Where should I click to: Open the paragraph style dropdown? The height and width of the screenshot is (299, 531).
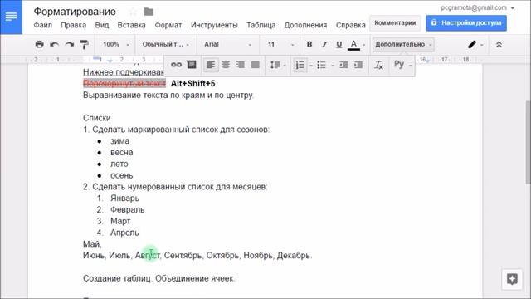pyautogui.click(x=165, y=44)
